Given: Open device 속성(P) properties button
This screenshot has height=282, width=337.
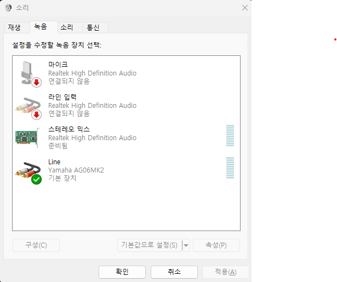Looking at the screenshot, I should 216,245.
